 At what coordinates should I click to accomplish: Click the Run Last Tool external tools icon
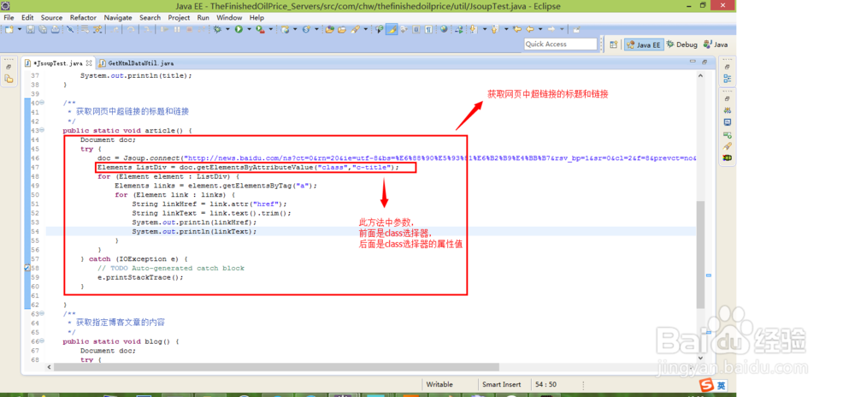[x=260, y=29]
